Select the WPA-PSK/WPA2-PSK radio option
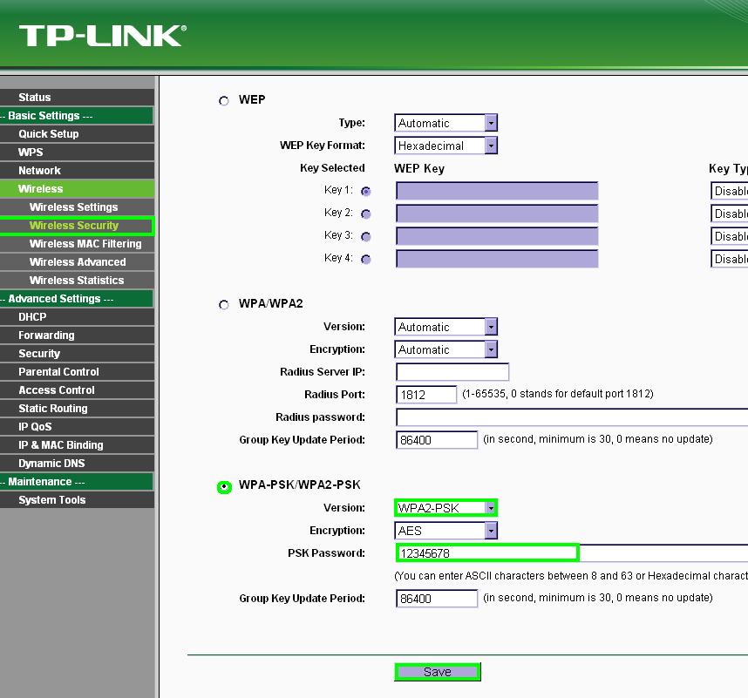 coord(224,486)
